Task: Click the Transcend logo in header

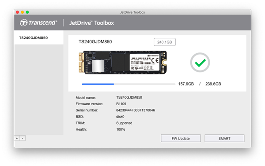Action: click(x=38, y=22)
